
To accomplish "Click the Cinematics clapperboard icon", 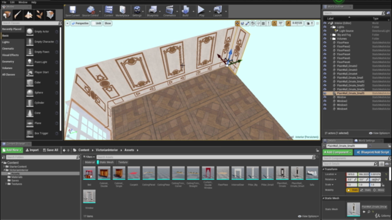I will pos(169,12).
